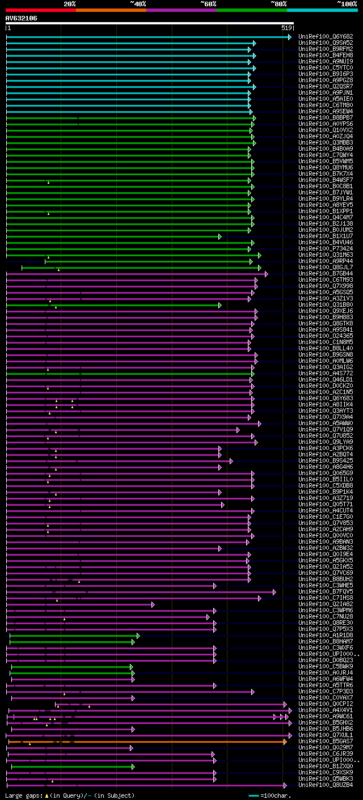
Task: Select hit label UniRef100_Q0CPI2
Action: pyautogui.click(x=326, y=704)
